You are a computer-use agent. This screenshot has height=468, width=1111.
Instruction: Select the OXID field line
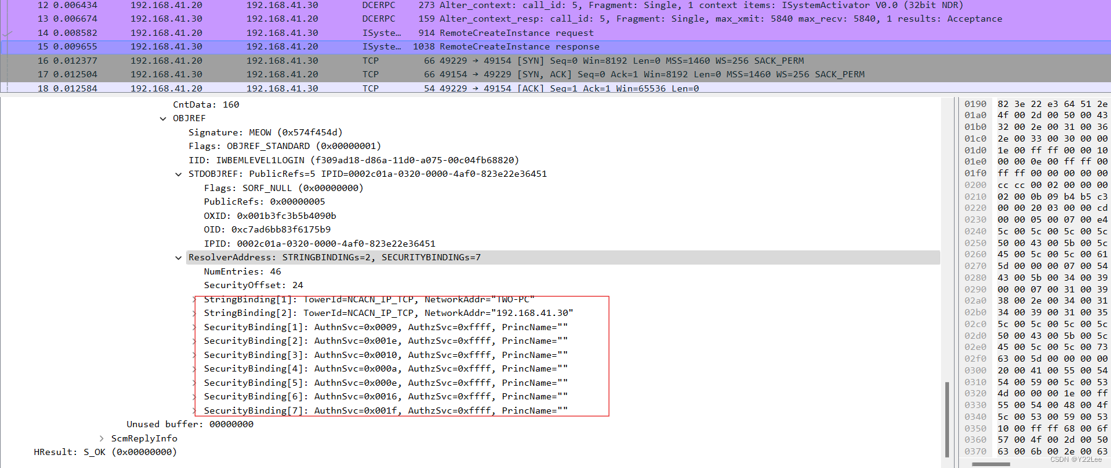pyautogui.click(x=270, y=216)
